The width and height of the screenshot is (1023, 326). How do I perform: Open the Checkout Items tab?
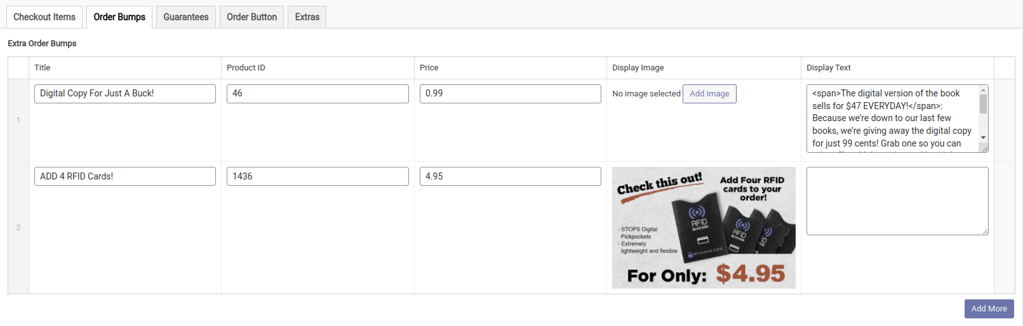click(x=44, y=17)
